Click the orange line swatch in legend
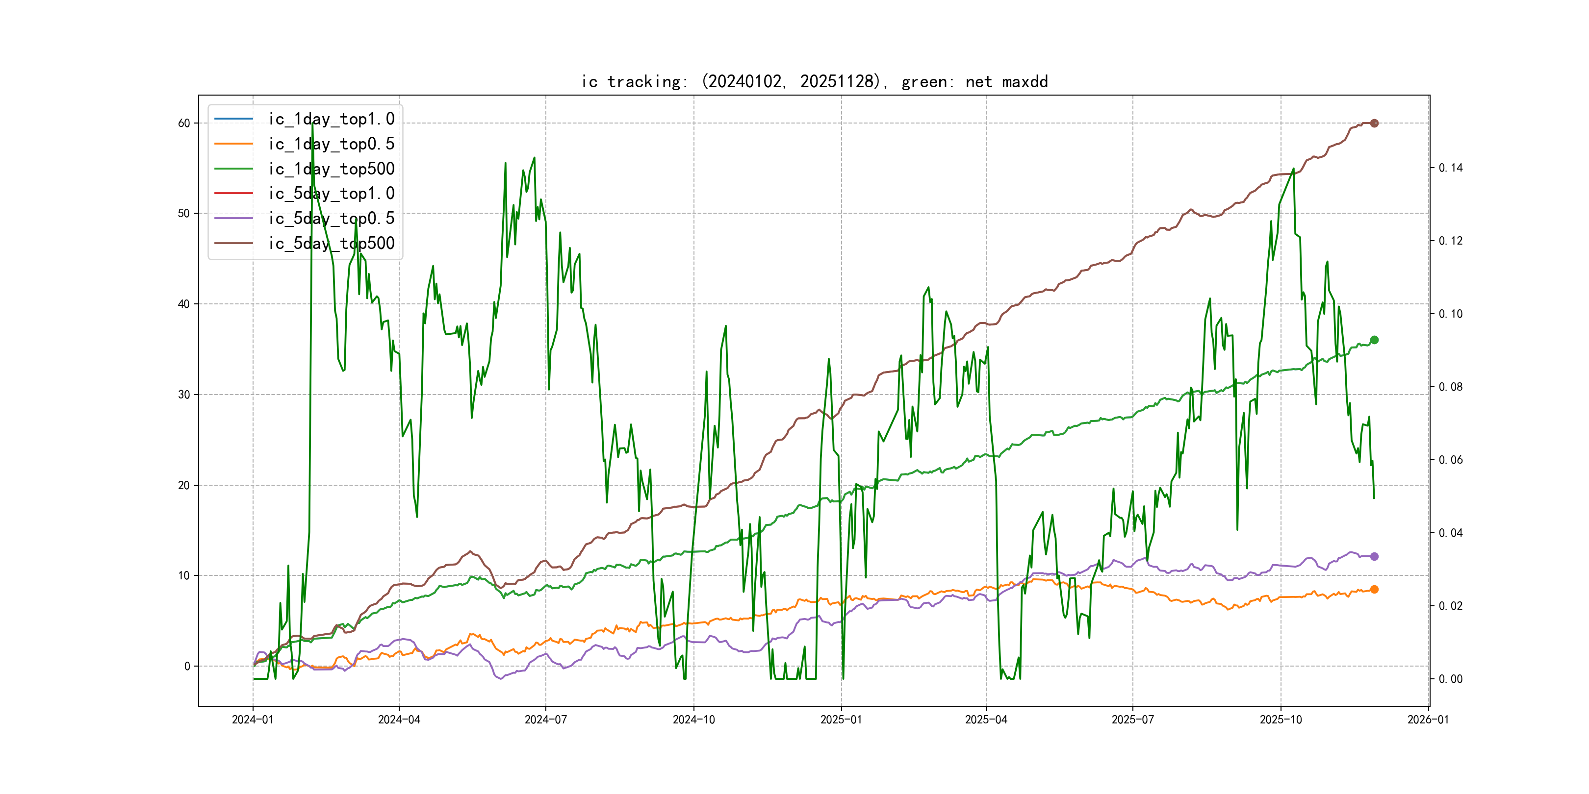Screen dimensions: 1589x794 234,144
